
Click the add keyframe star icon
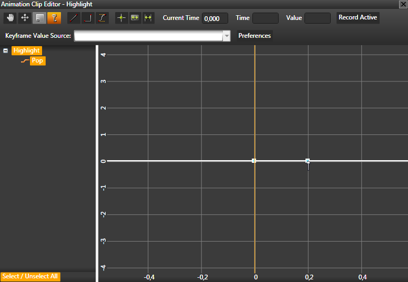(x=121, y=18)
